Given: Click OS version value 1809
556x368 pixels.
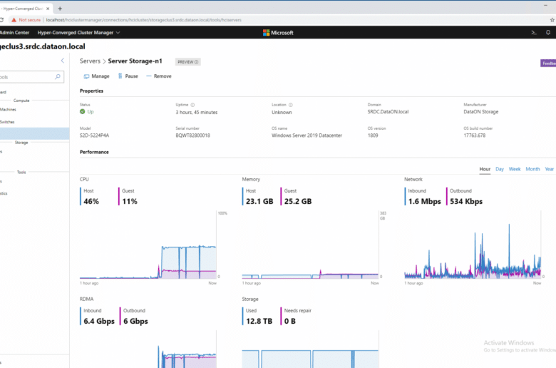Looking at the screenshot, I should [373, 136].
